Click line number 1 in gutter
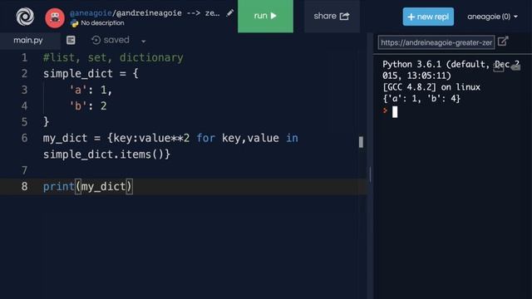 pyautogui.click(x=24, y=57)
